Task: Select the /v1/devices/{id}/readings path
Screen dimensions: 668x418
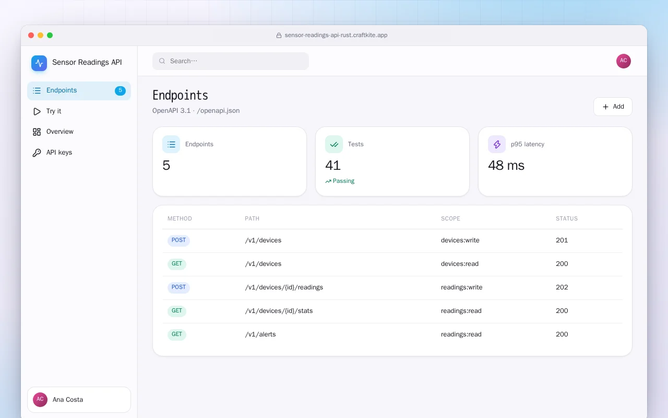Action: click(x=284, y=287)
